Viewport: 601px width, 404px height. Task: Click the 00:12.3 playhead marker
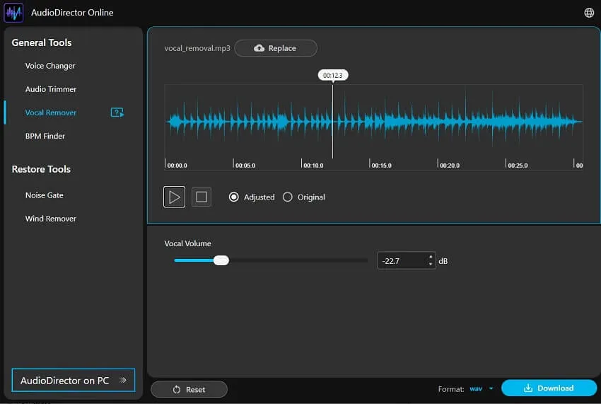(x=333, y=75)
